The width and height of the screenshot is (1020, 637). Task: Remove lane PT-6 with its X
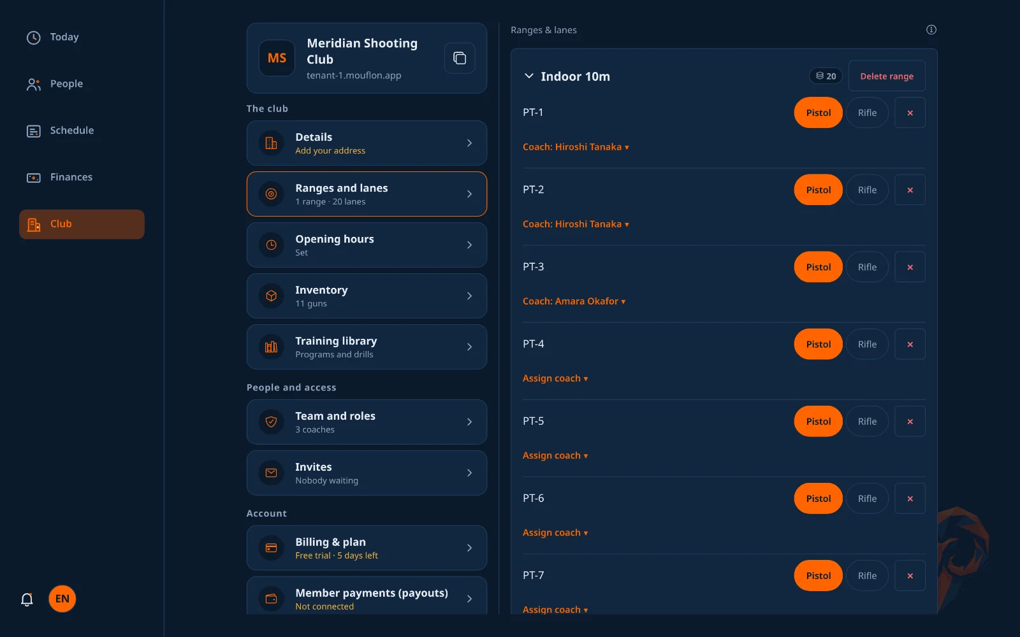(910, 498)
